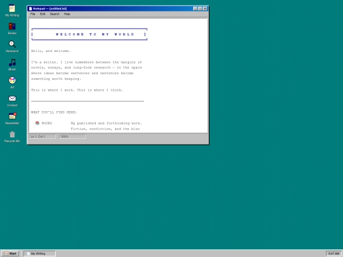
Task: Open the Music desktop icon
Action: tap(12, 65)
